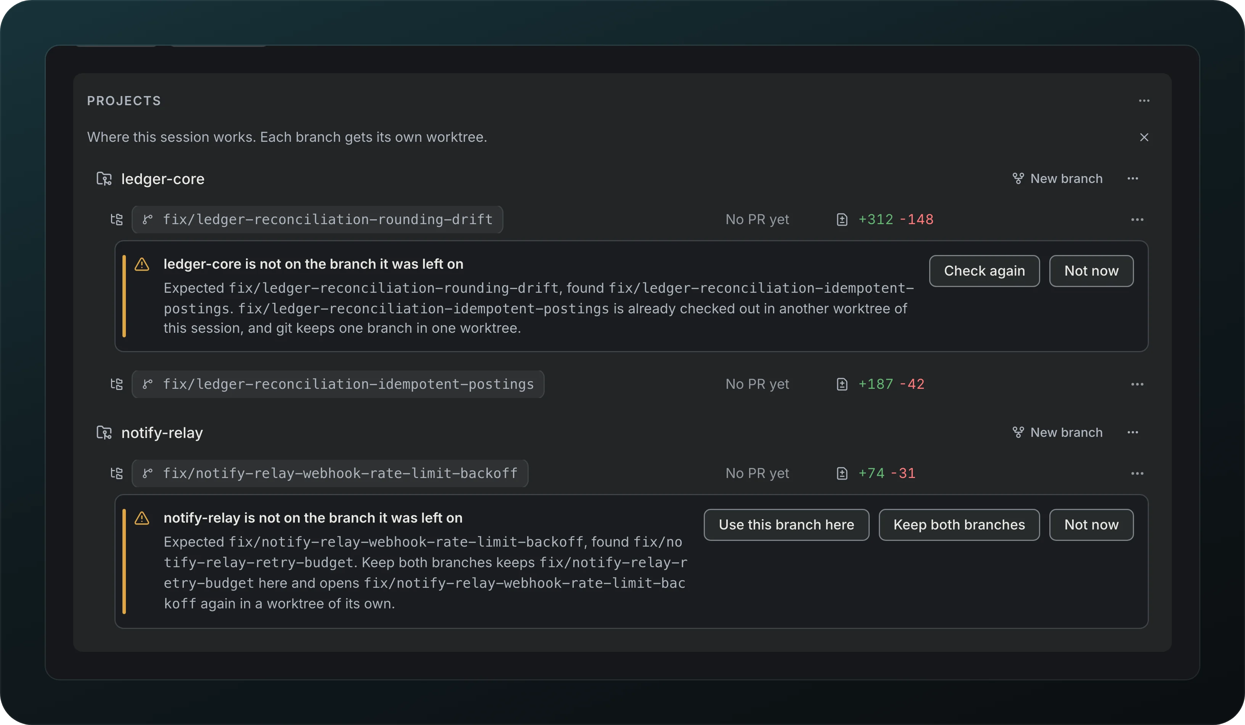
Task: Open notify-relay project options menu
Action: tap(1132, 433)
